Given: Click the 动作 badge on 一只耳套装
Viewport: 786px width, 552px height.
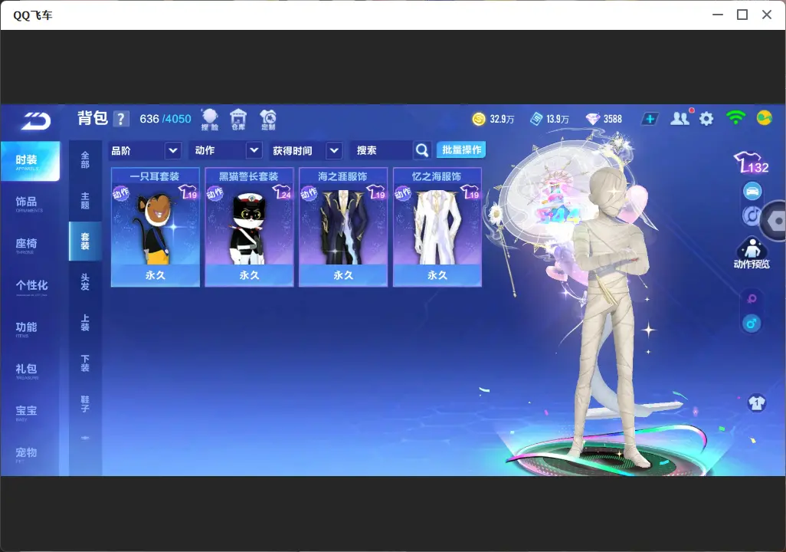Looking at the screenshot, I should point(121,192).
